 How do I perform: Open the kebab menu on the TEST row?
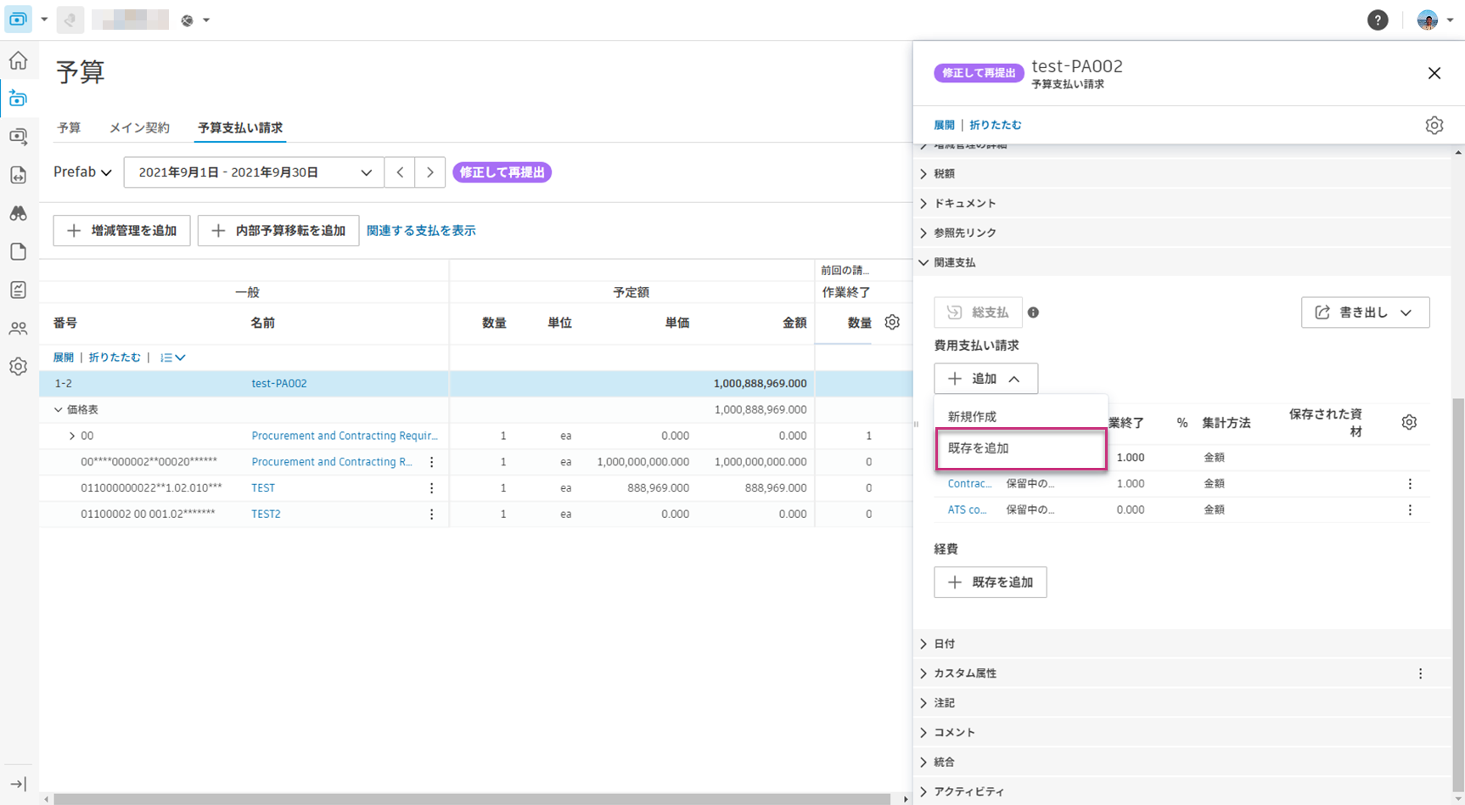[x=432, y=487]
